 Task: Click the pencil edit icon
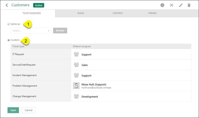[x=180, y=5]
